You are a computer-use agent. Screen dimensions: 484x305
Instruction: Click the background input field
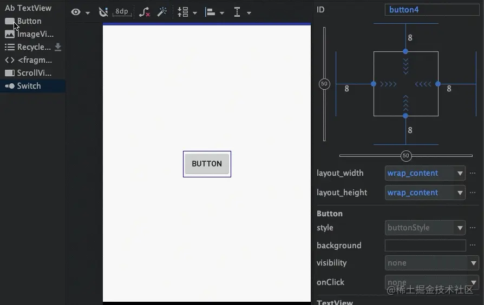426,246
